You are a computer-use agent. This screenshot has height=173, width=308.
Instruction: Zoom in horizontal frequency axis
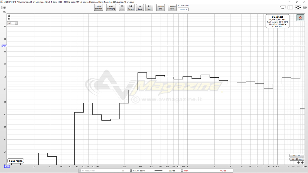point(302,163)
